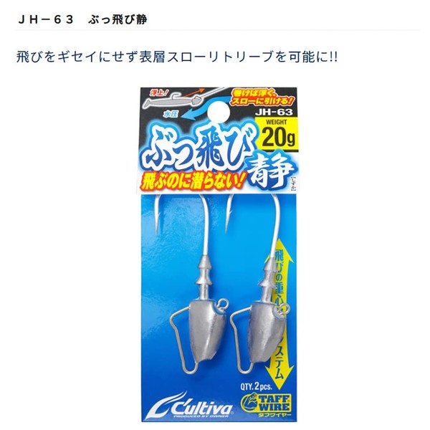Click the left jig head weight
The width and height of the screenshot is (430, 430).
(x=208, y=330)
